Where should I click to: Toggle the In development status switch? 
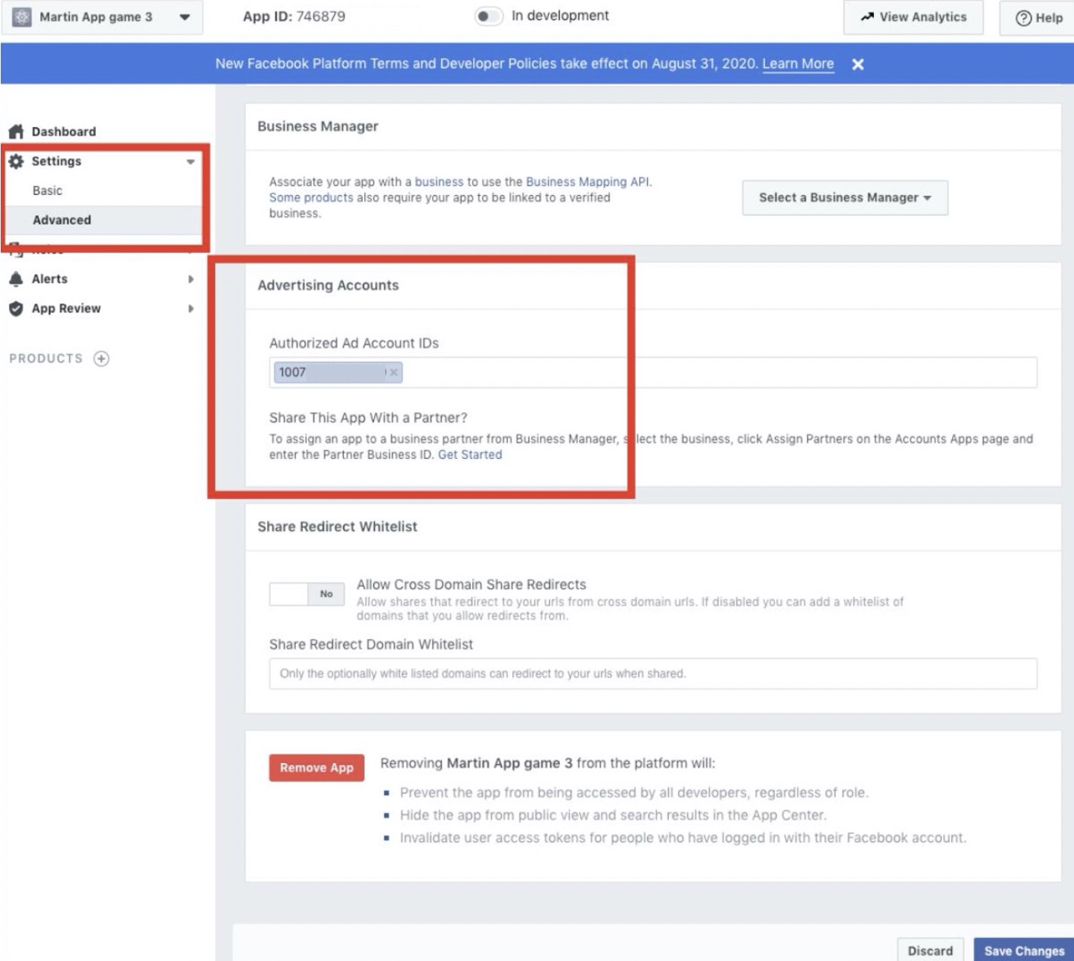tap(489, 16)
